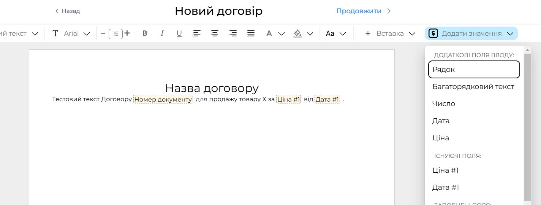Toggle underline text formatting
The image size is (541, 205).
pos(179,33)
